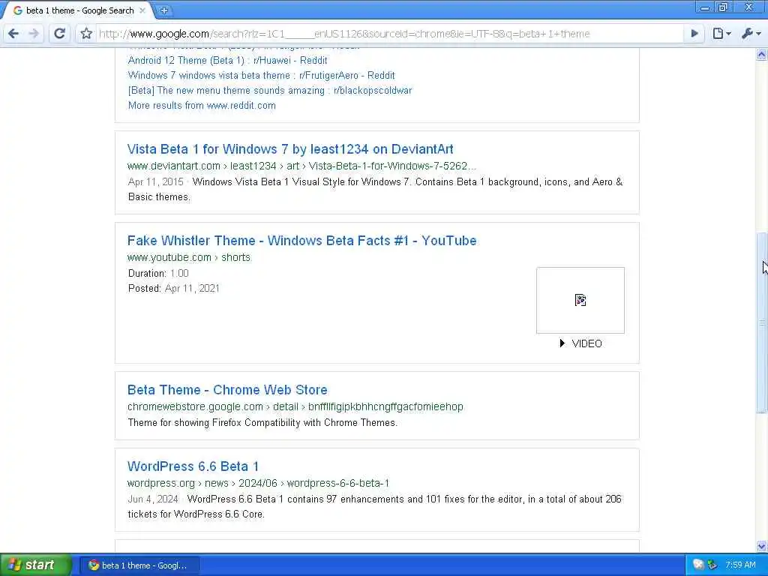Click the scrollbar up arrow
This screenshot has height=576, width=768.
point(762,54)
